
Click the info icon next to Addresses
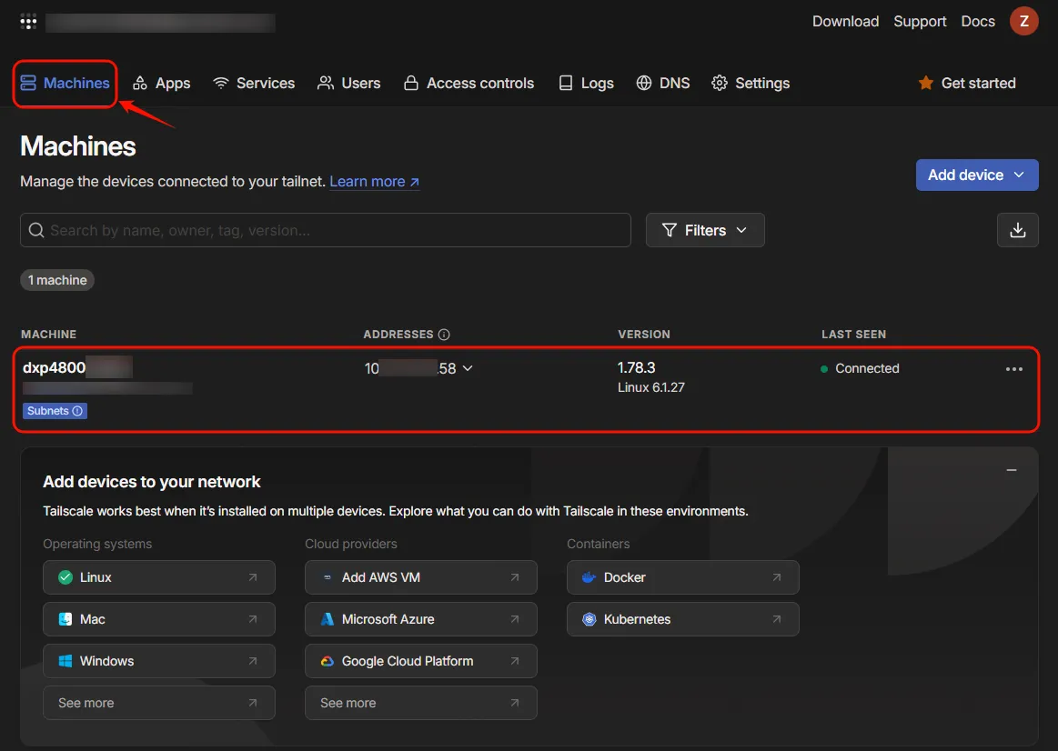pos(444,335)
